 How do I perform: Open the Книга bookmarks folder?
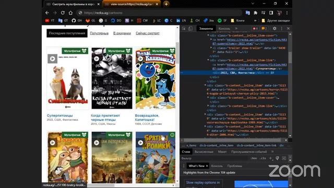click(237, 20)
